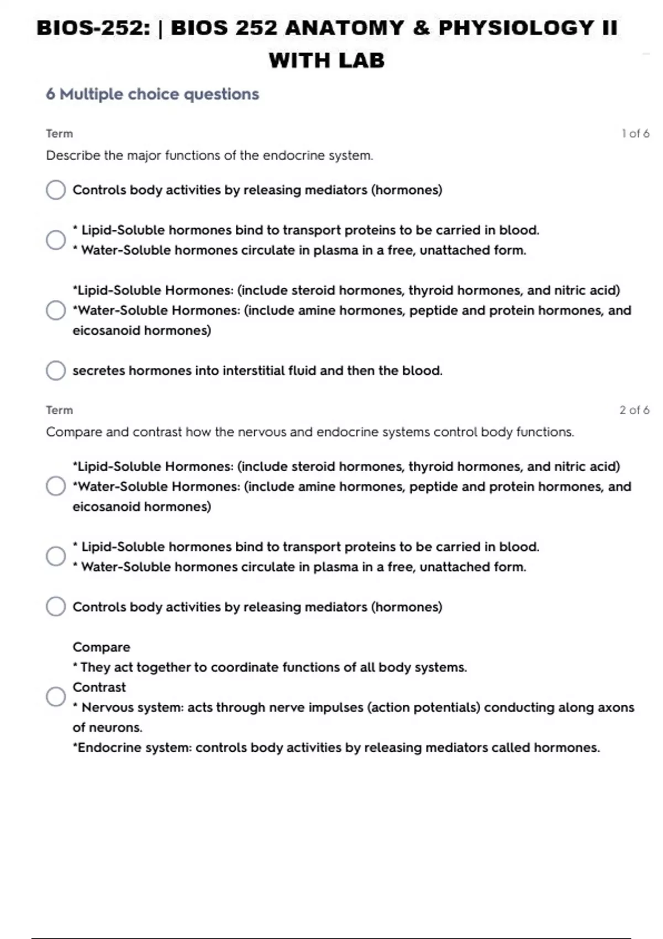Select 'secretes hormones into interstitial fluid' radio button
This screenshot has width=663, height=939.
pyautogui.click(x=56, y=371)
